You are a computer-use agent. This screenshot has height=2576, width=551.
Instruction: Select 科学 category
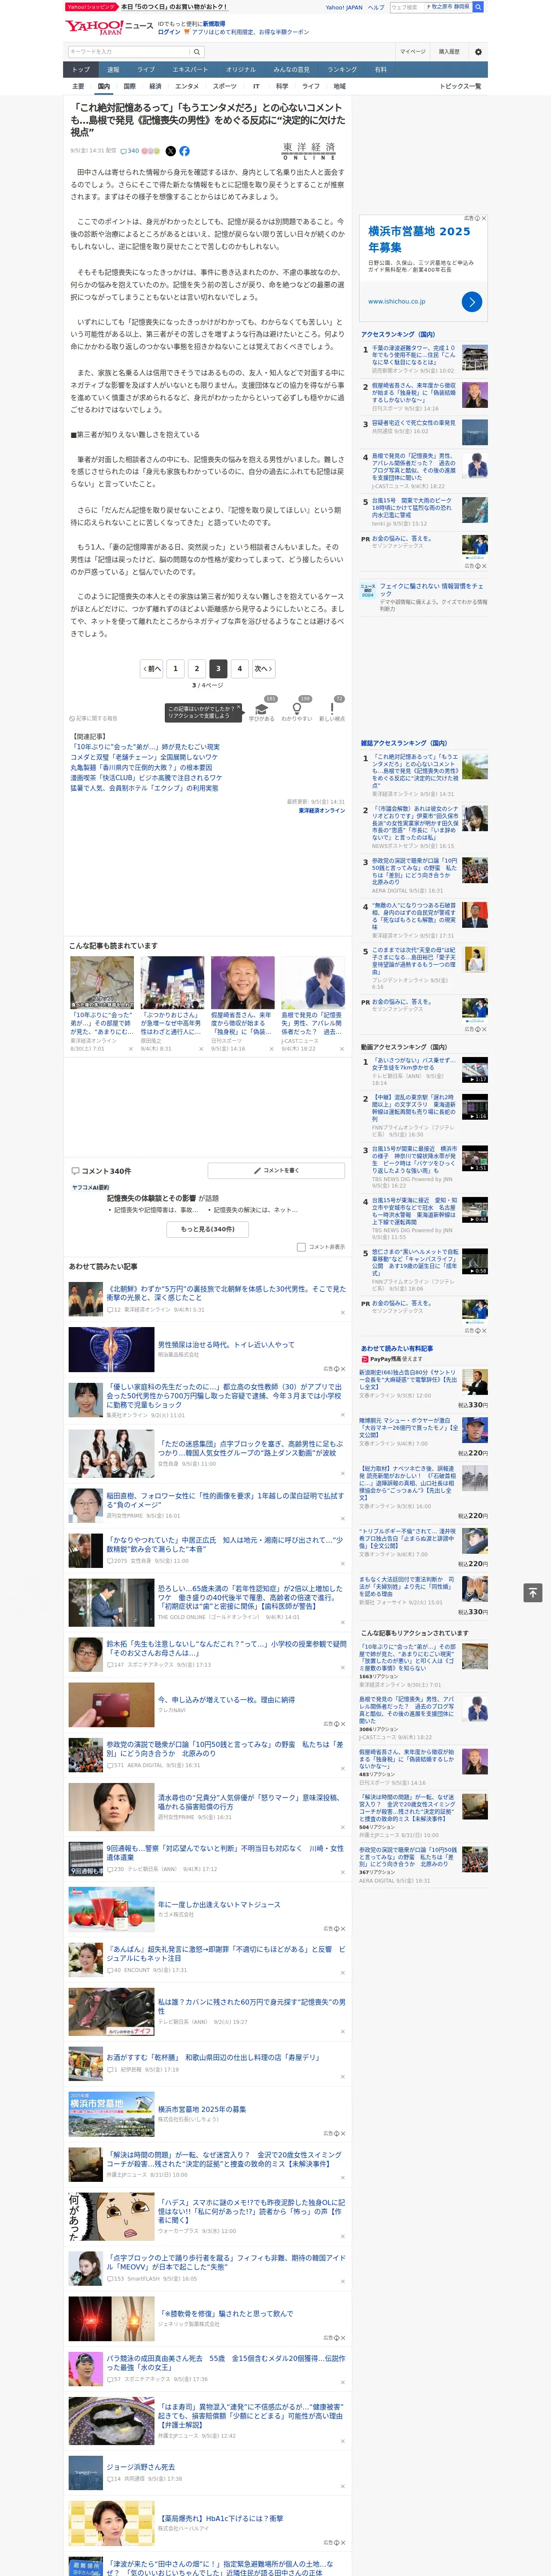[x=282, y=86]
